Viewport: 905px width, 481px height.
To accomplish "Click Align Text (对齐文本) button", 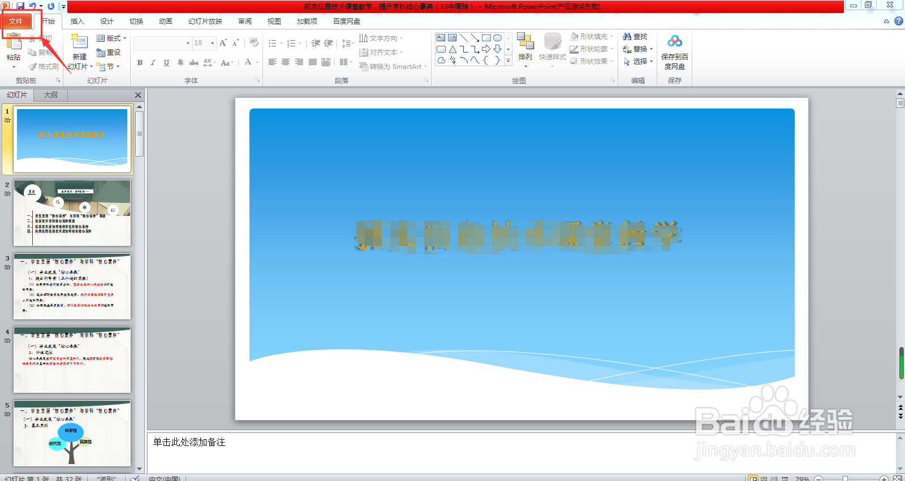I will click(381, 53).
